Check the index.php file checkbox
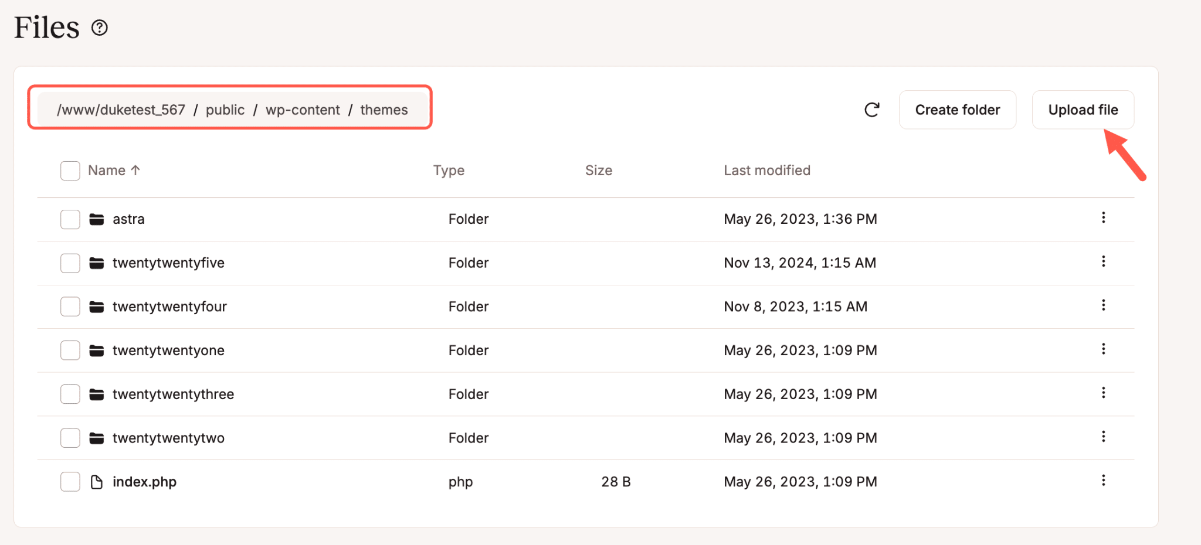 coord(70,482)
